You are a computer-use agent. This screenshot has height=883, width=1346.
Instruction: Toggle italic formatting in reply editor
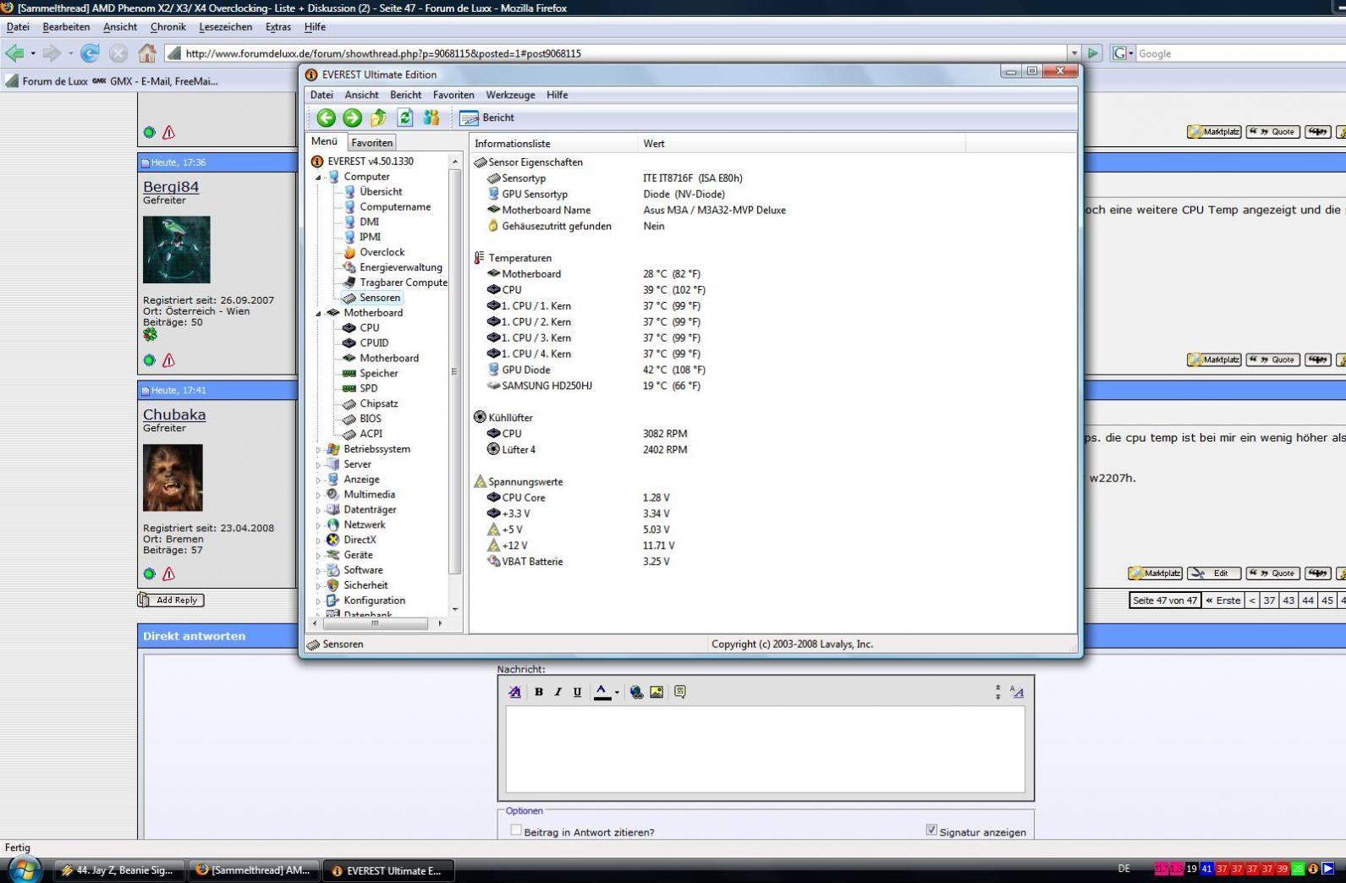558,692
